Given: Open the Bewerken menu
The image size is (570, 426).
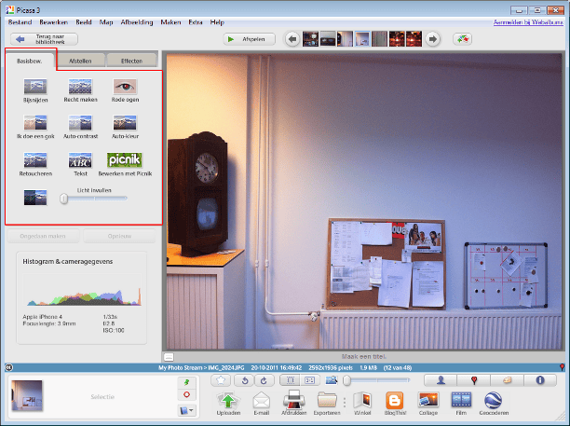Looking at the screenshot, I should click(53, 22).
